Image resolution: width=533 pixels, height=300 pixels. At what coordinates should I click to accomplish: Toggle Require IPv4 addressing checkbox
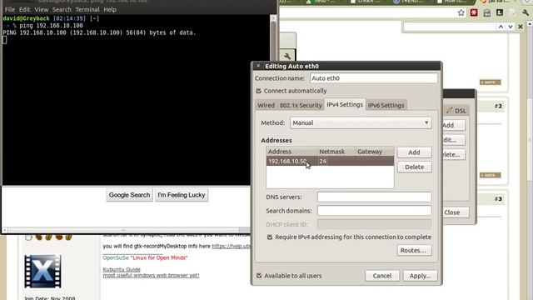click(270, 237)
